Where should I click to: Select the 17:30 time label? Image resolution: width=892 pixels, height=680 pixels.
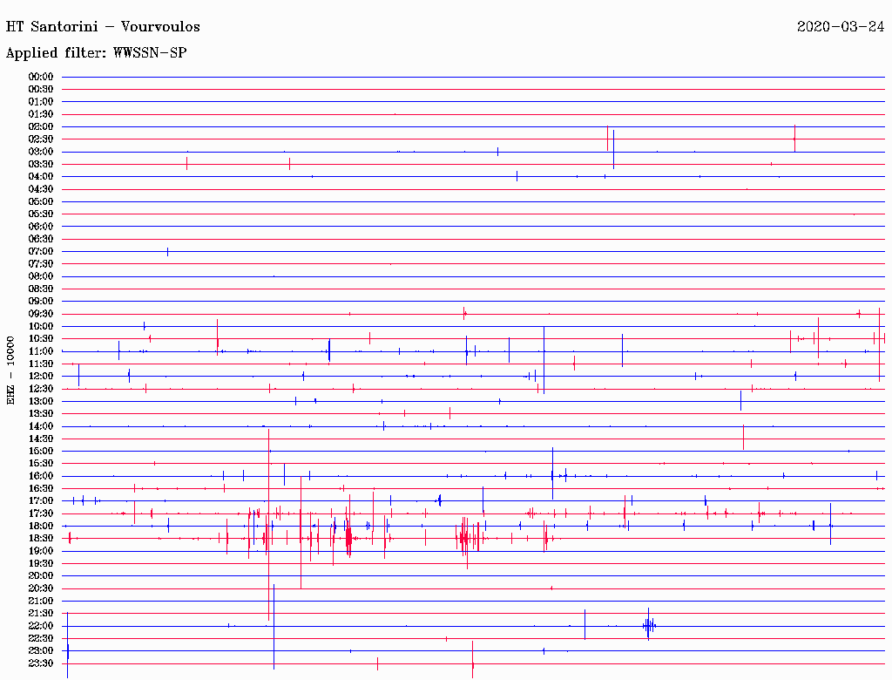click(41, 513)
